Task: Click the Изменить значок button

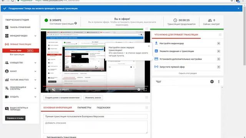Action: pos(93,98)
